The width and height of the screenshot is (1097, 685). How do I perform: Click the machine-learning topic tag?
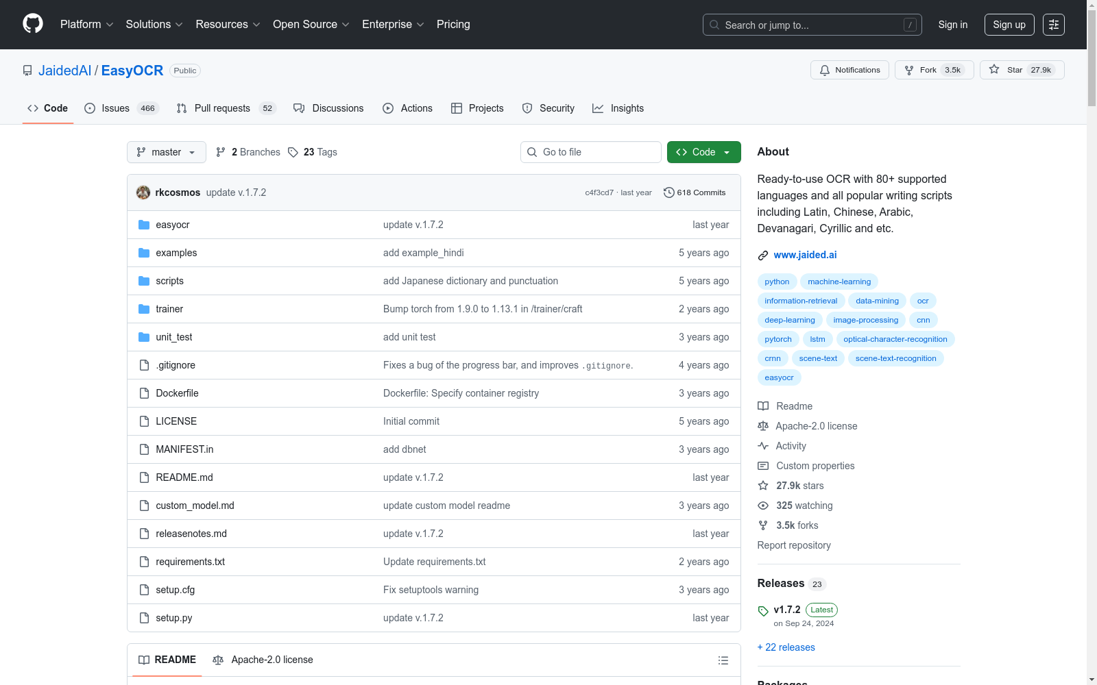point(839,282)
